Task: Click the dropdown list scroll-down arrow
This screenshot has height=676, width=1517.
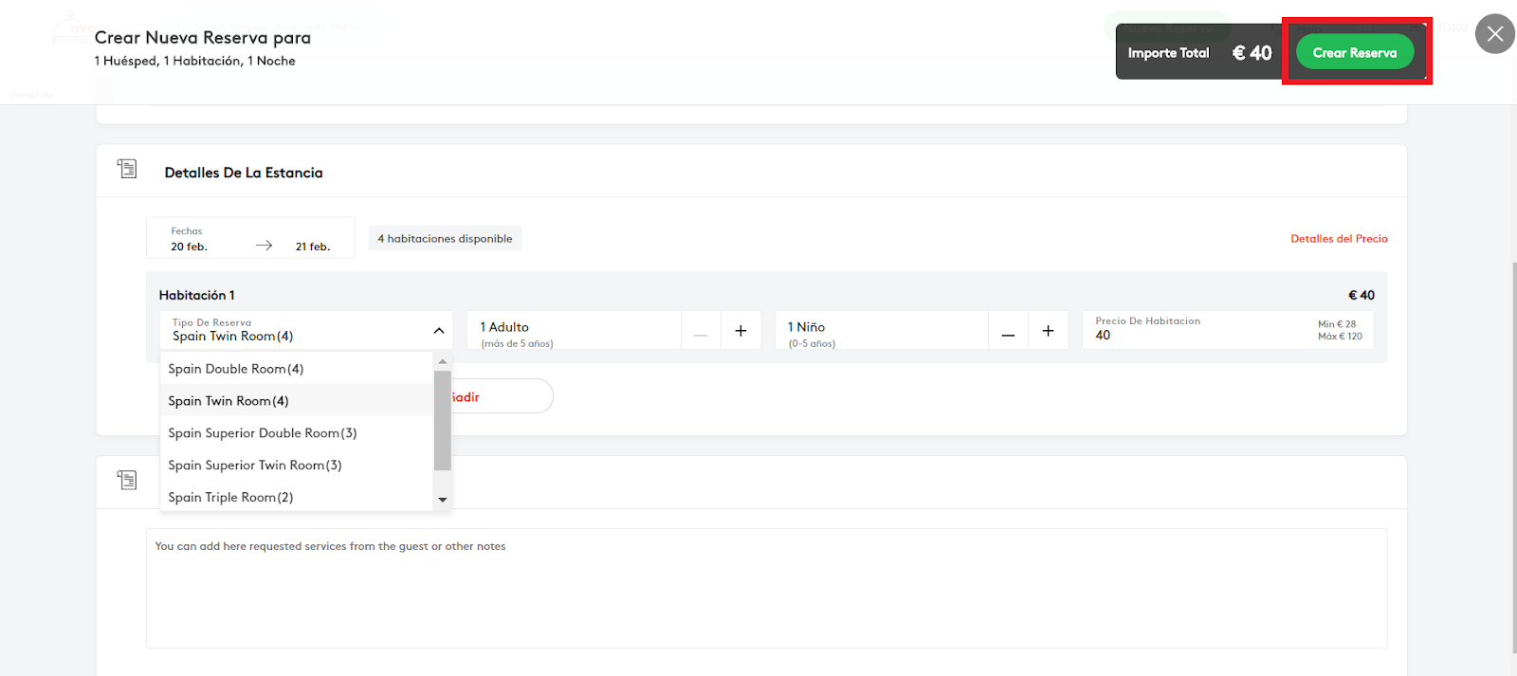Action: coord(442,500)
